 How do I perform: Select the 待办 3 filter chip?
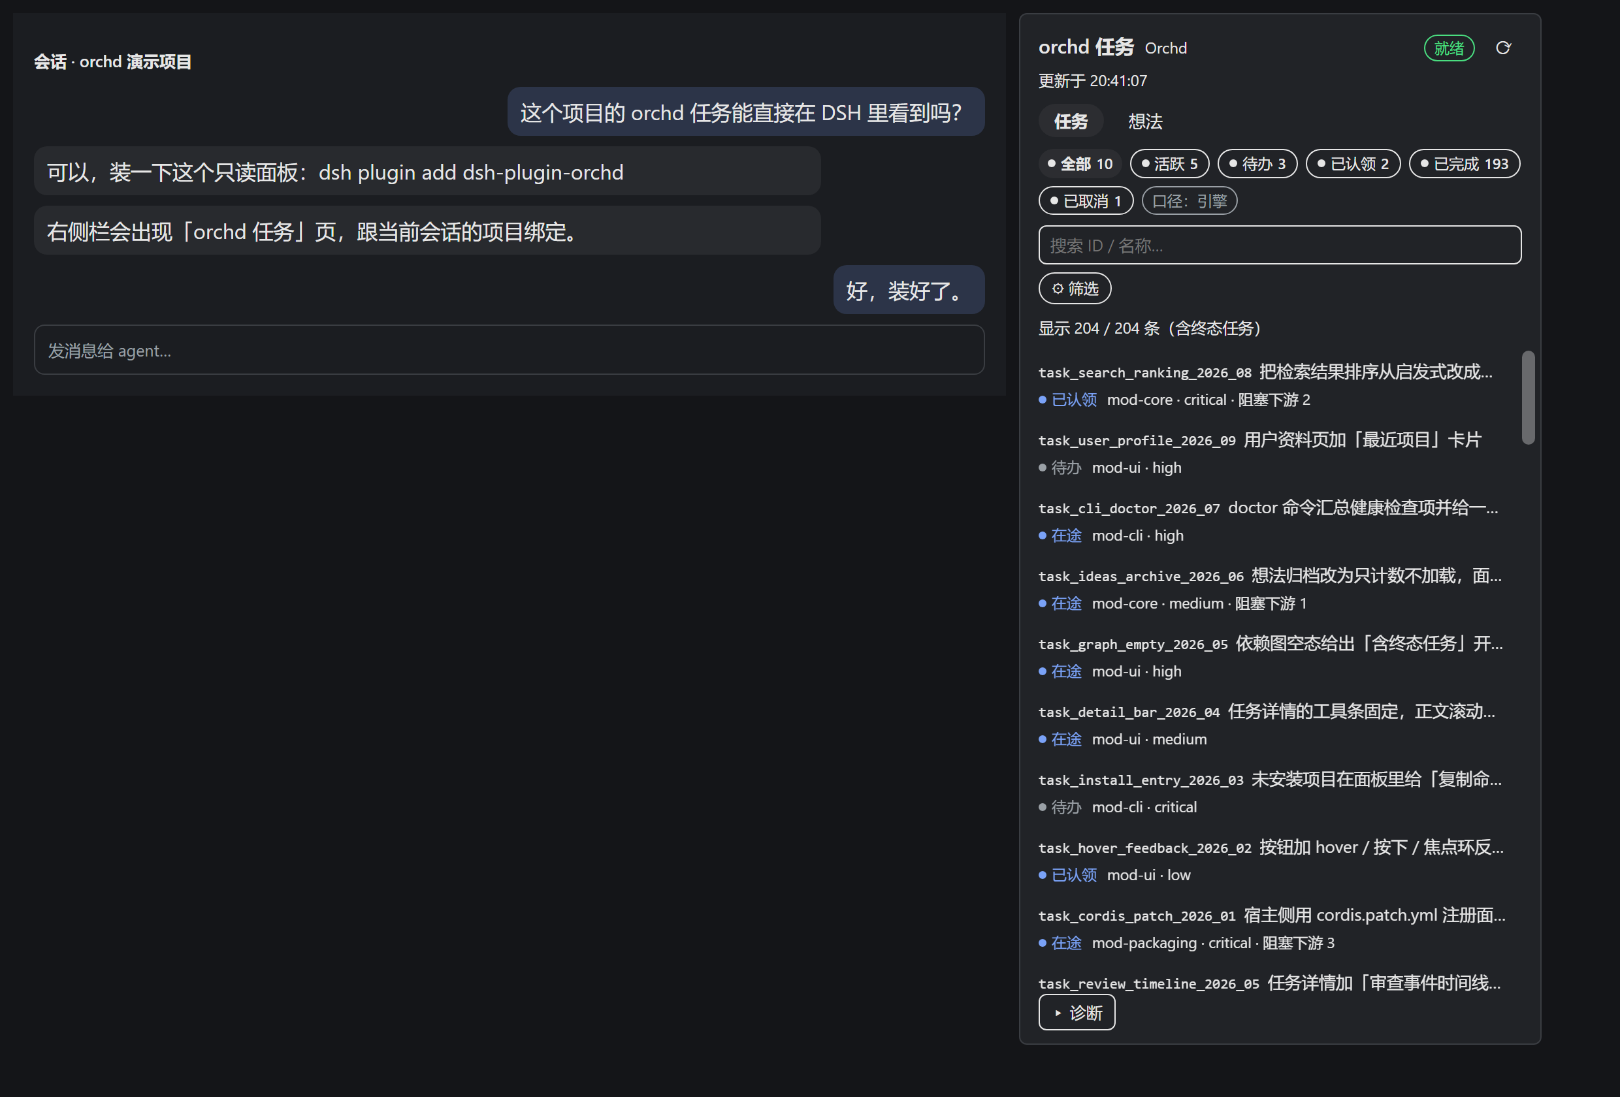1257,164
